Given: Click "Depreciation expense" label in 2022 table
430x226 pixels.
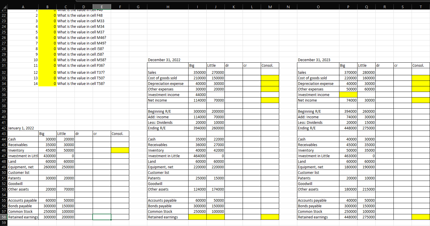Looking at the screenshot, I should [166, 83].
